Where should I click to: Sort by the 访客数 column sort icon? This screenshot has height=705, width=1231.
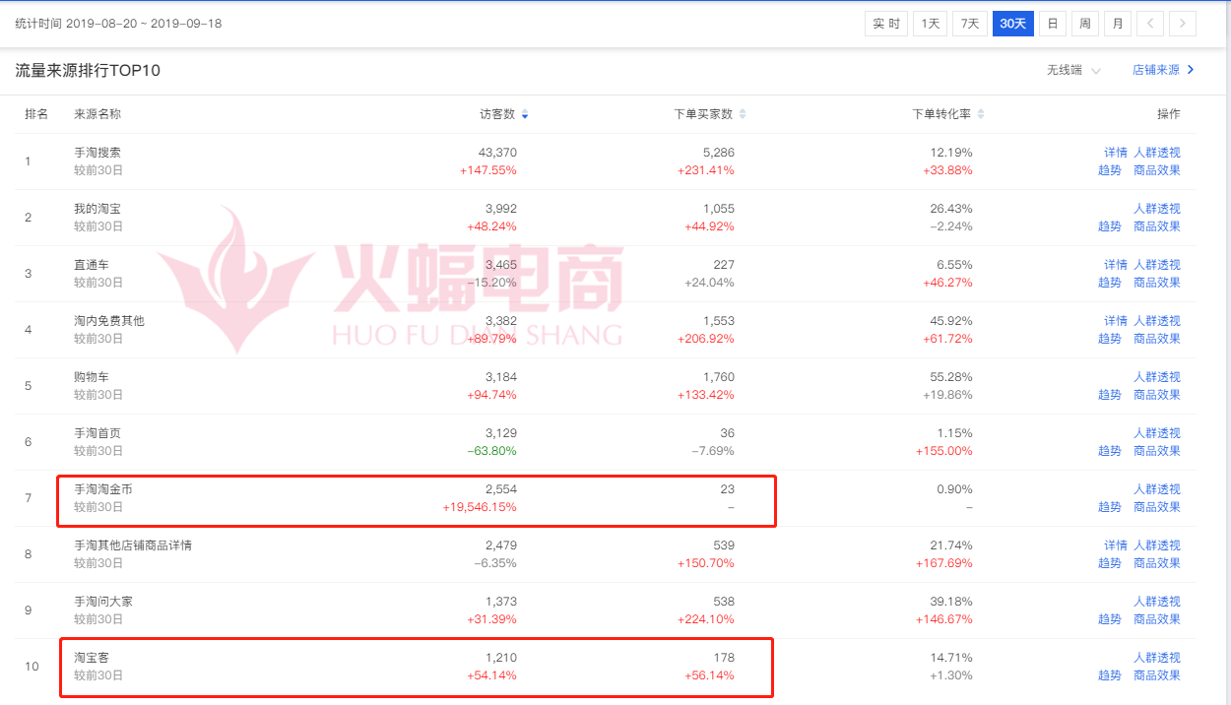[525, 115]
